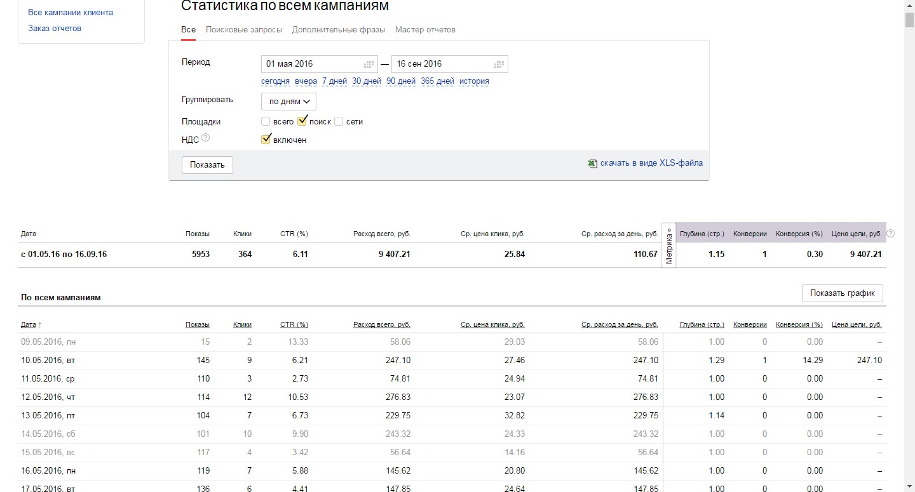Click the '16.05.2016, пн' row date
The height and width of the screenshot is (492, 915).
click(x=48, y=470)
